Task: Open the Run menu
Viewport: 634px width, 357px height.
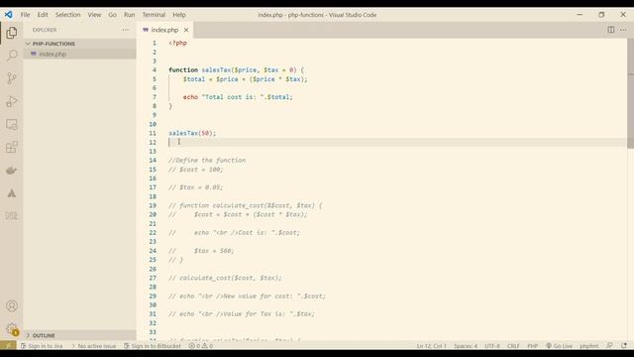Action: [130, 15]
